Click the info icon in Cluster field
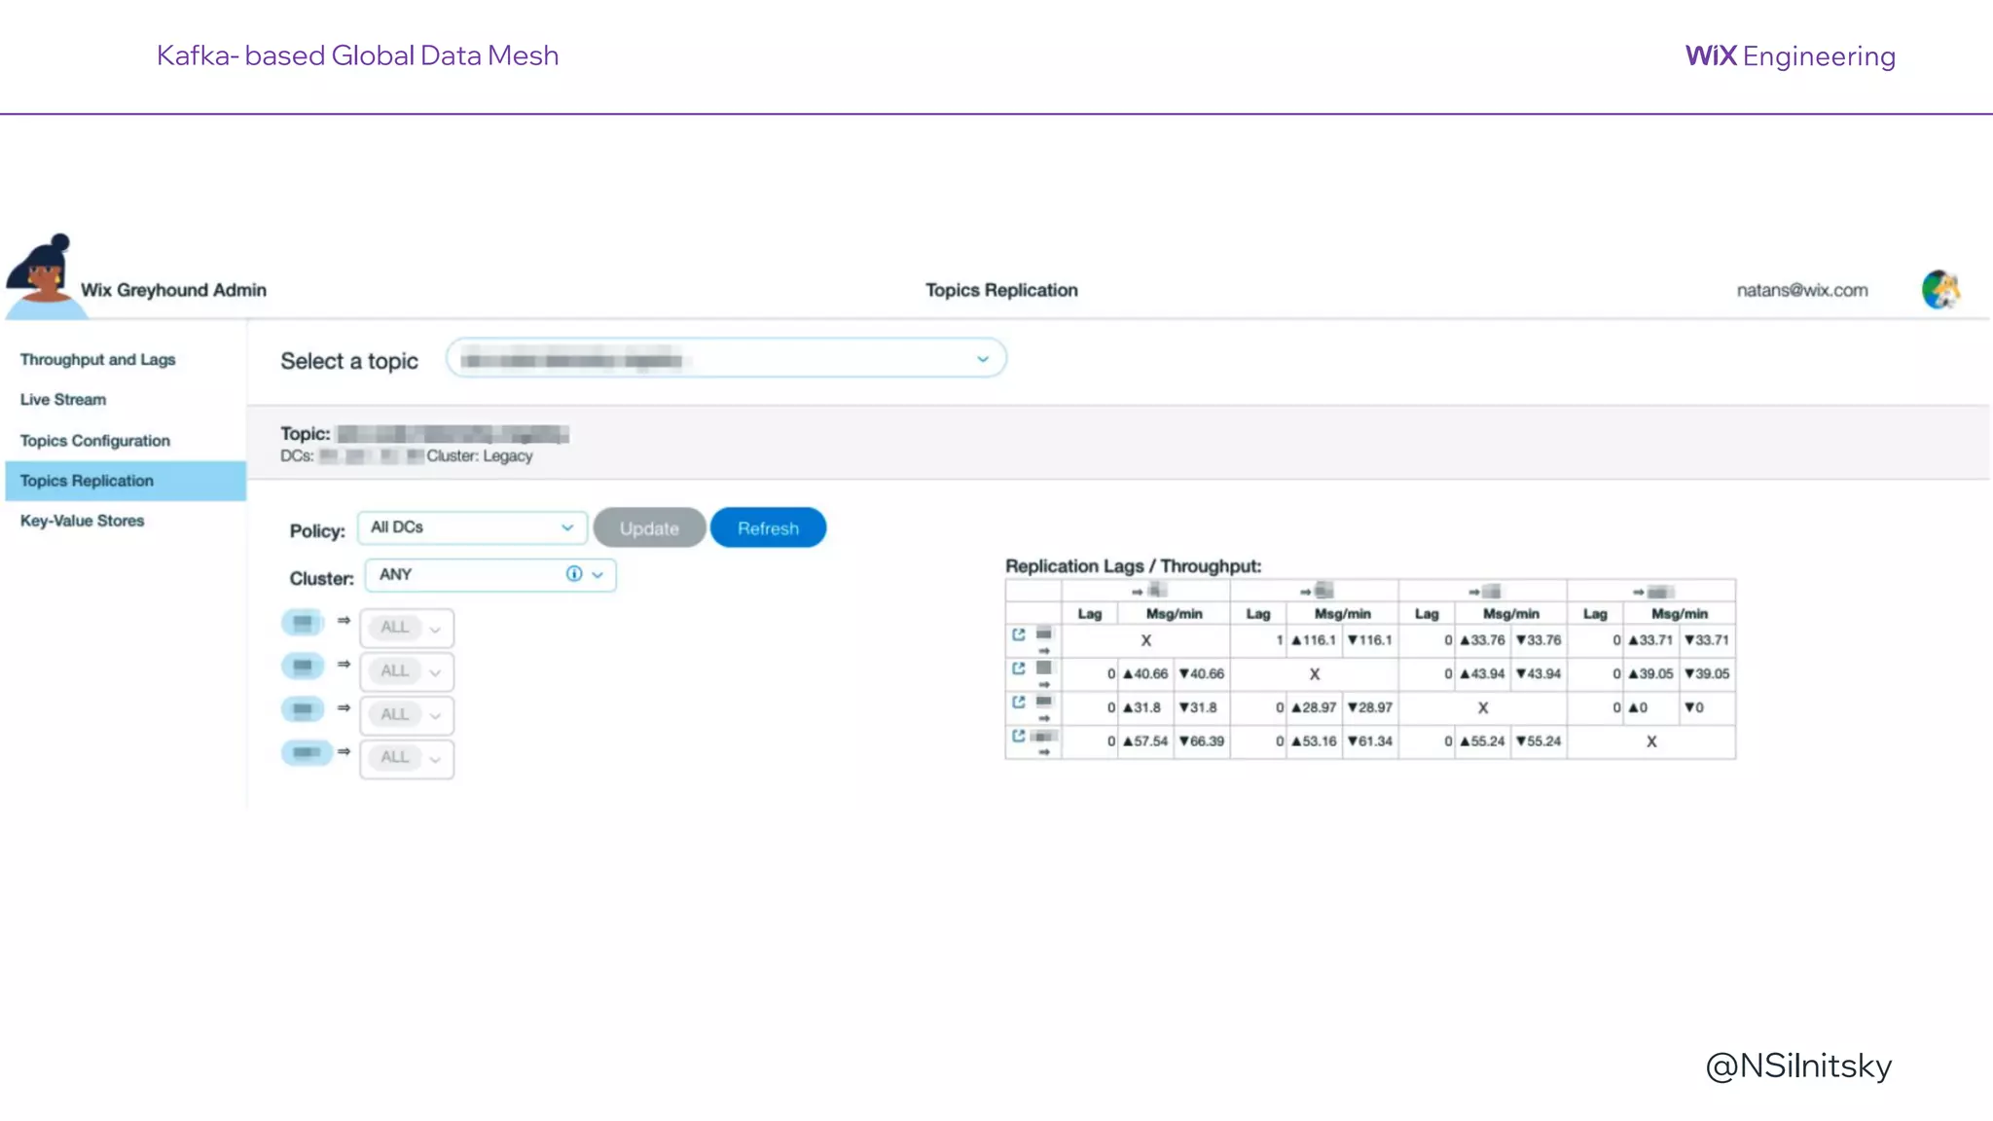 (x=574, y=574)
